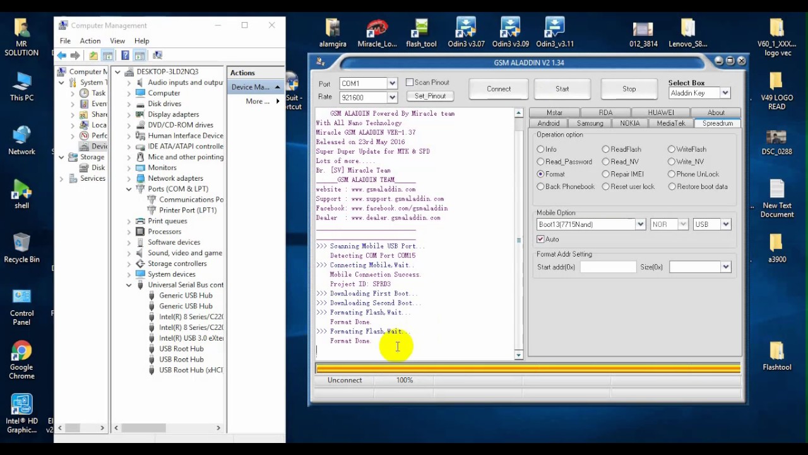This screenshot has width=808, height=455.
Task: Open the Lenovo_S8... folder icon
Action: click(688, 33)
